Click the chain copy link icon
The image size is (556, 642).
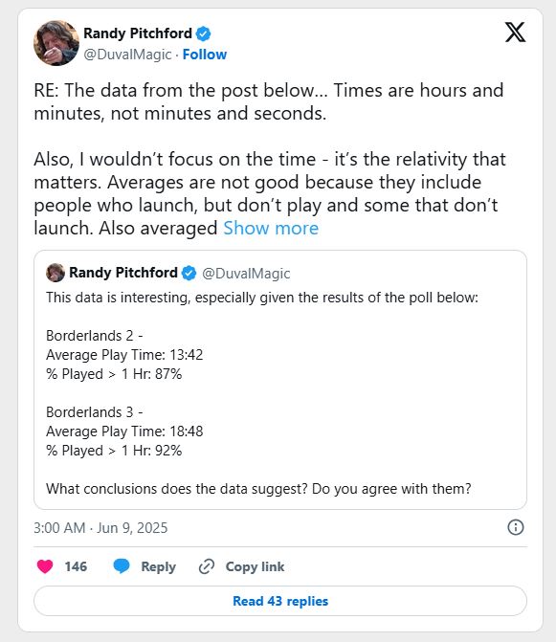(x=207, y=566)
